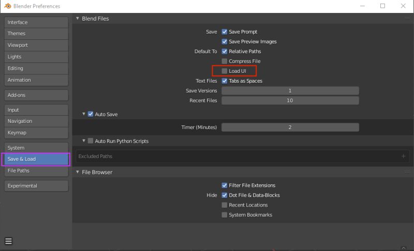Open the Editing preferences tab
Screen dimensions: 414x251
pos(36,69)
